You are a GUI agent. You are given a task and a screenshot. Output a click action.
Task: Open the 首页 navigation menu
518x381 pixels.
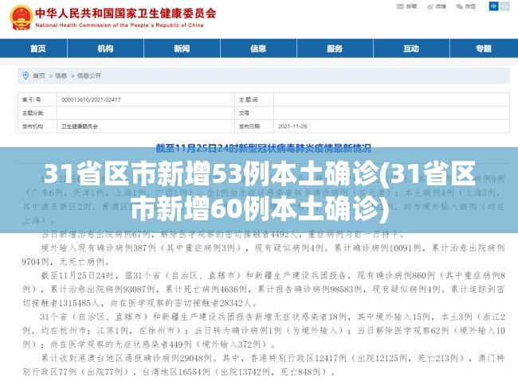pos(38,49)
